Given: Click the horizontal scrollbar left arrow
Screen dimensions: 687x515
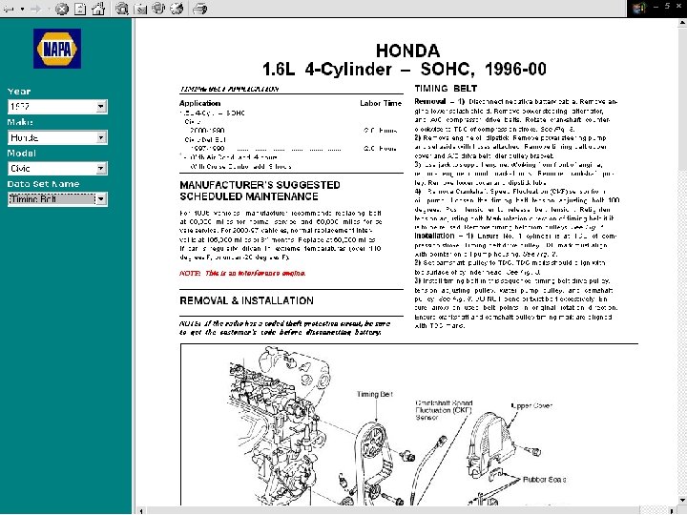Looking at the screenshot, I should (x=141, y=510).
